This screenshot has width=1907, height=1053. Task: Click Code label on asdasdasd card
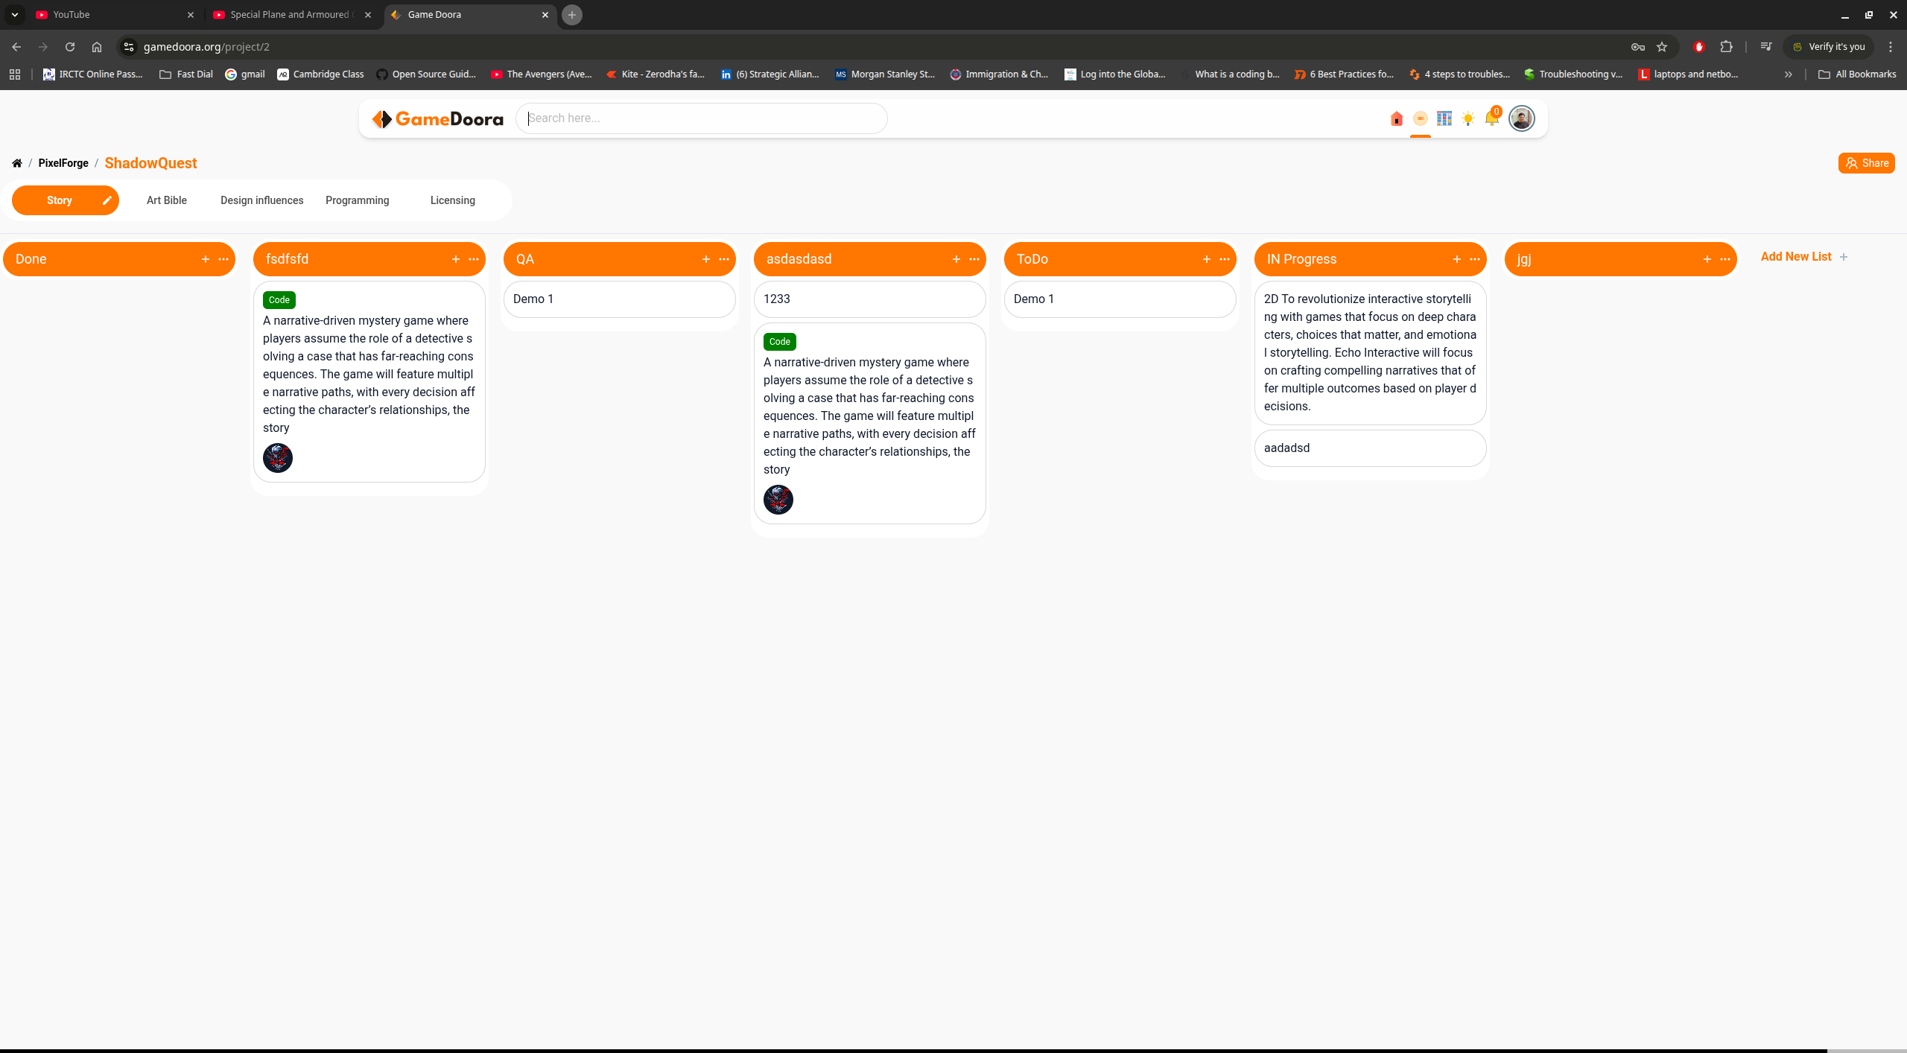point(780,342)
